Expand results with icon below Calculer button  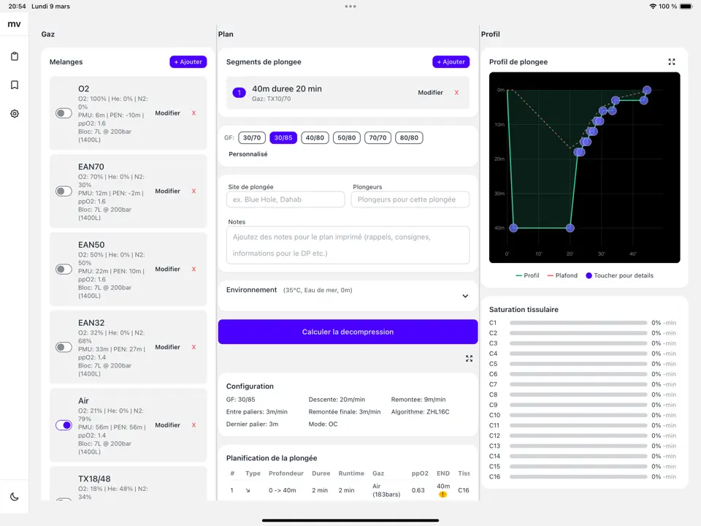tap(469, 359)
